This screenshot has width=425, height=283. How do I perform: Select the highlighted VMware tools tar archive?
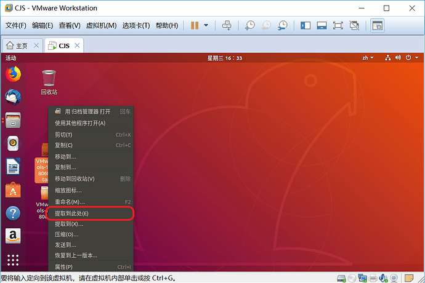41,164
